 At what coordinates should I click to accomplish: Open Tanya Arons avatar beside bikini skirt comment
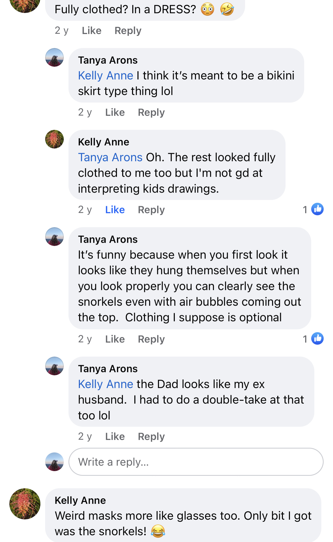(54, 57)
